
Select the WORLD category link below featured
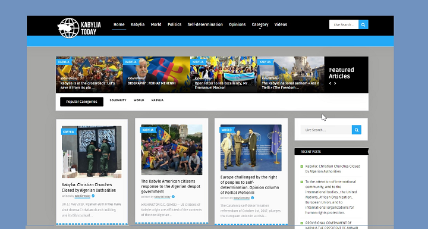coord(139,101)
